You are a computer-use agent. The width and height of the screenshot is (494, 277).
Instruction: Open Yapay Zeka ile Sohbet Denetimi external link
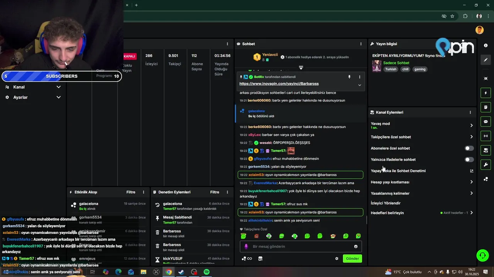472,171
